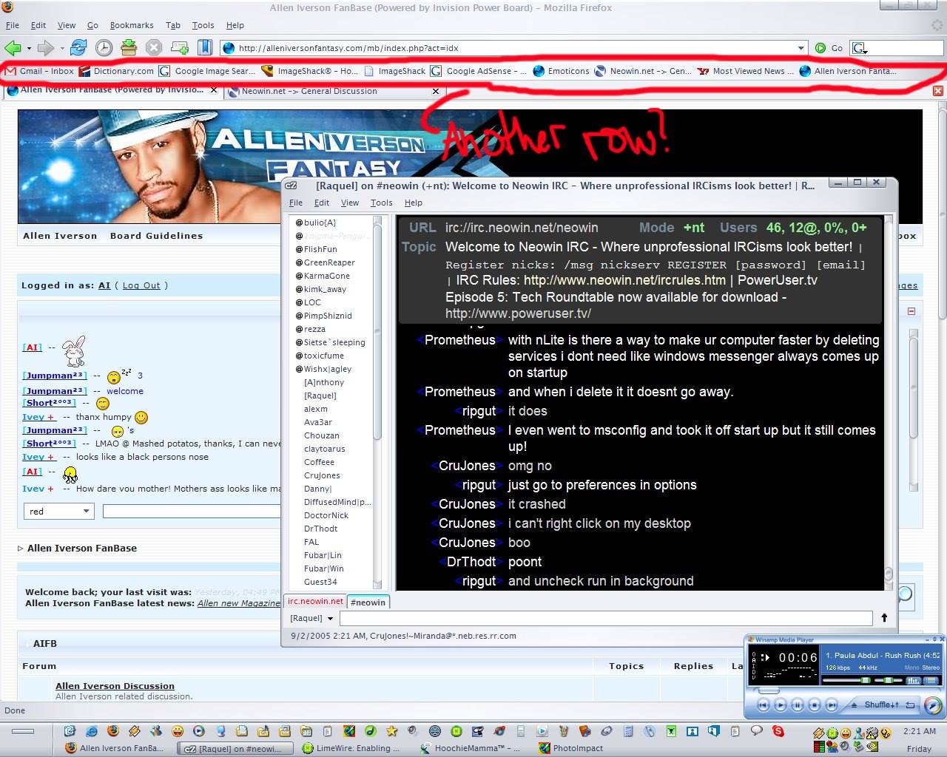This screenshot has width=947, height=757.
Task: Open the Downloads icon in Firefox toolbar
Action: (x=129, y=48)
